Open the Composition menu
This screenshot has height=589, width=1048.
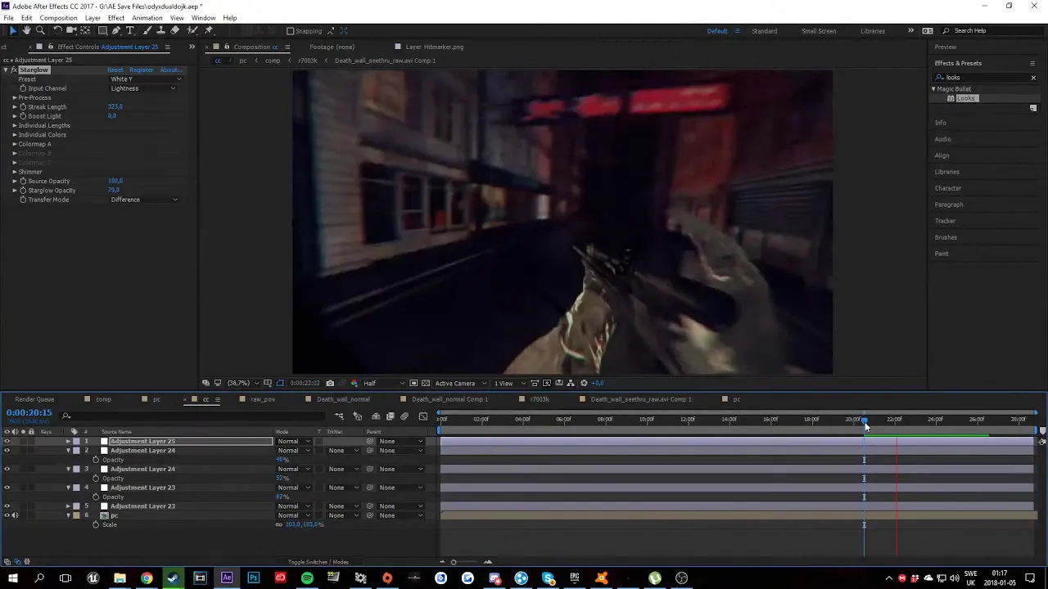tap(58, 18)
